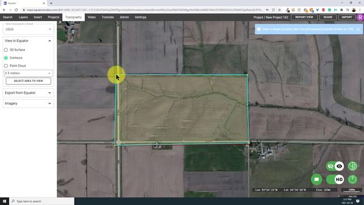
Task: Select the Point Cloud radio option
Action: [x=6, y=66]
